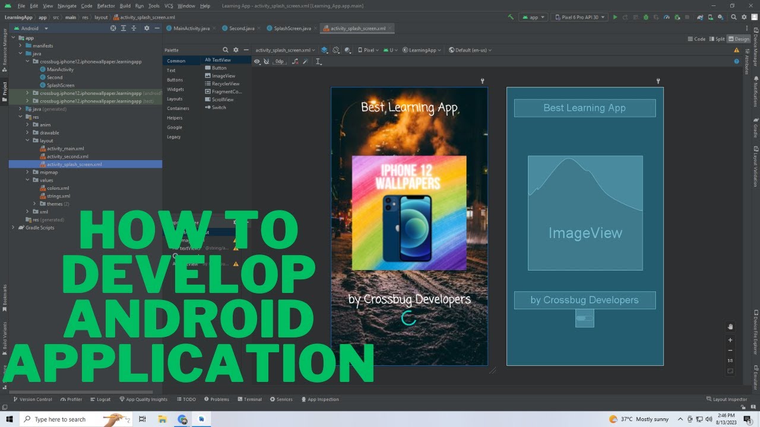
Task: Switch editor to Split view
Action: [717, 39]
